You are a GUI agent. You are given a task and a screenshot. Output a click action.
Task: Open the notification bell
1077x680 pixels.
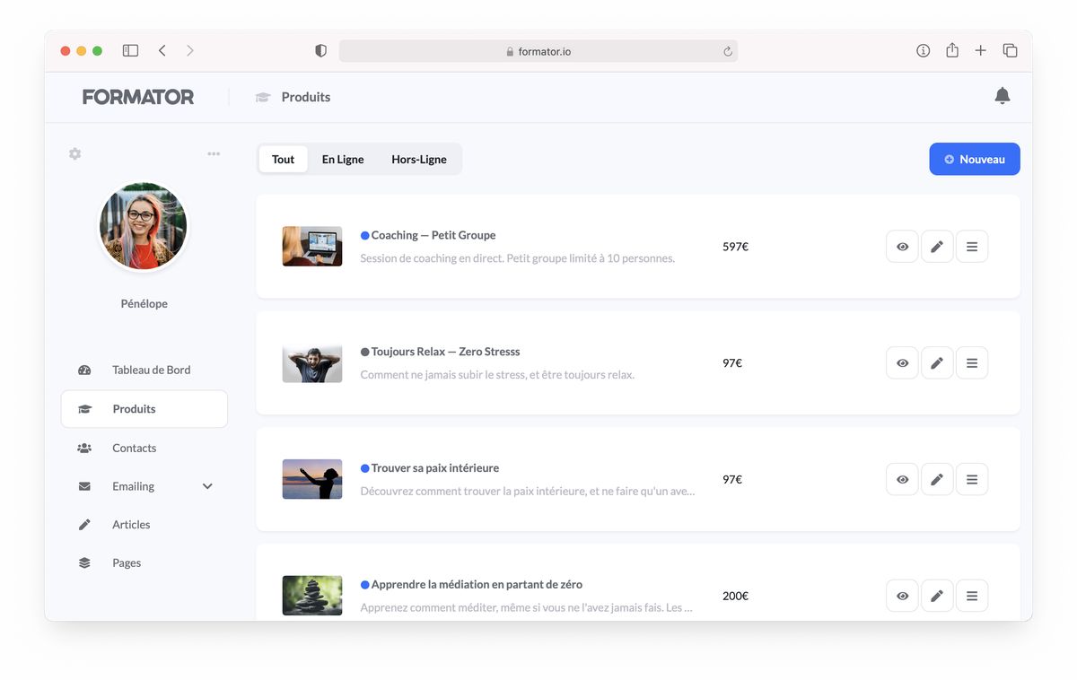[1003, 95]
